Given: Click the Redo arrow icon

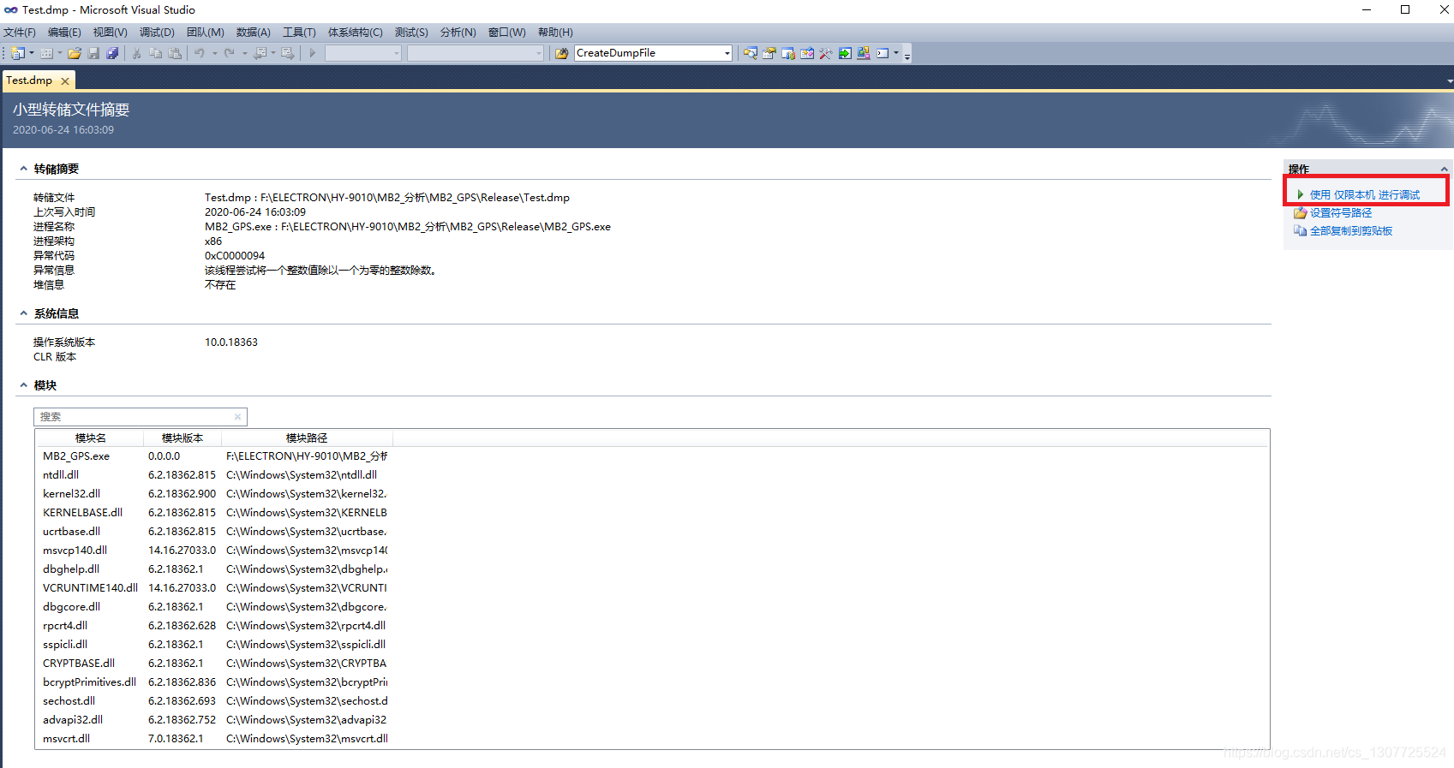Looking at the screenshot, I should (x=230, y=53).
